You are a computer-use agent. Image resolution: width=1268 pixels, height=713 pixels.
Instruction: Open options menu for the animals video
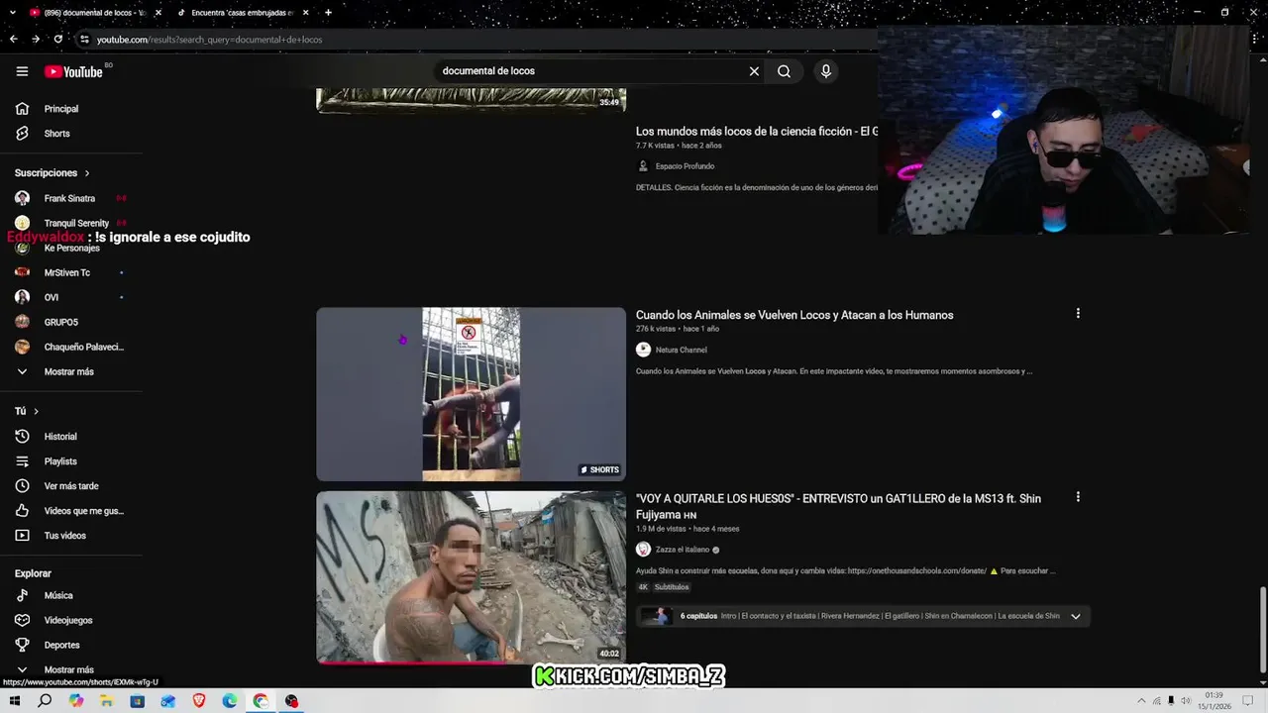1078,314
